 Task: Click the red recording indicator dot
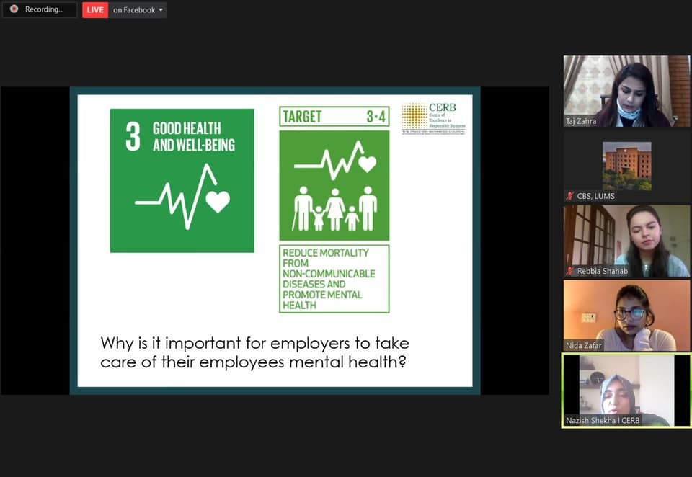point(14,9)
